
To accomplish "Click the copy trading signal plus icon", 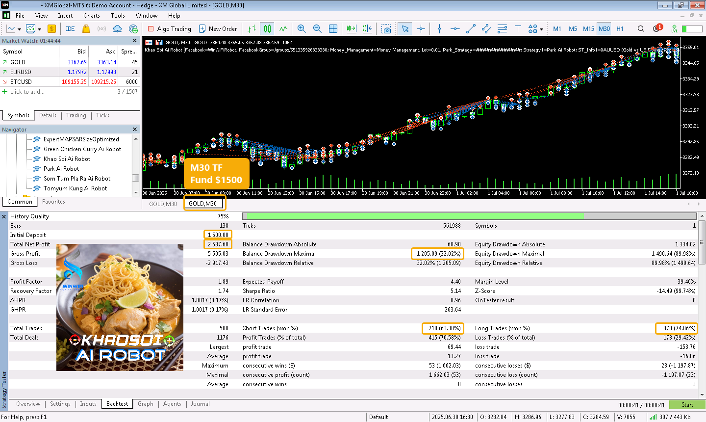I will pos(133,29).
